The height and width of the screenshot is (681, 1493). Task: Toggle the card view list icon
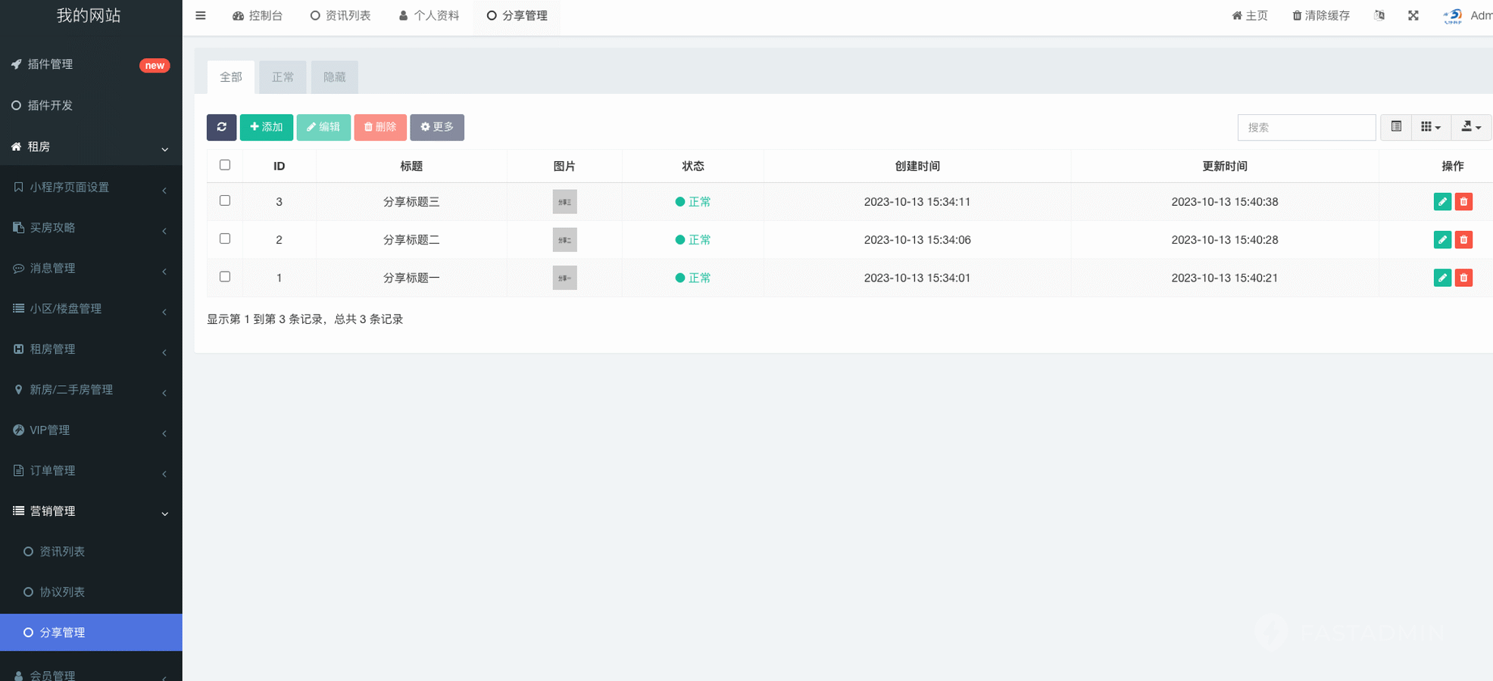coord(1396,127)
